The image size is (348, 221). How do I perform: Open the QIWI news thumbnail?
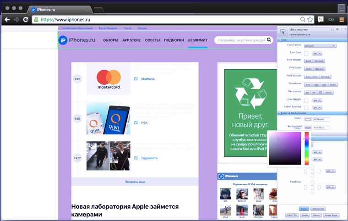[x=109, y=118]
